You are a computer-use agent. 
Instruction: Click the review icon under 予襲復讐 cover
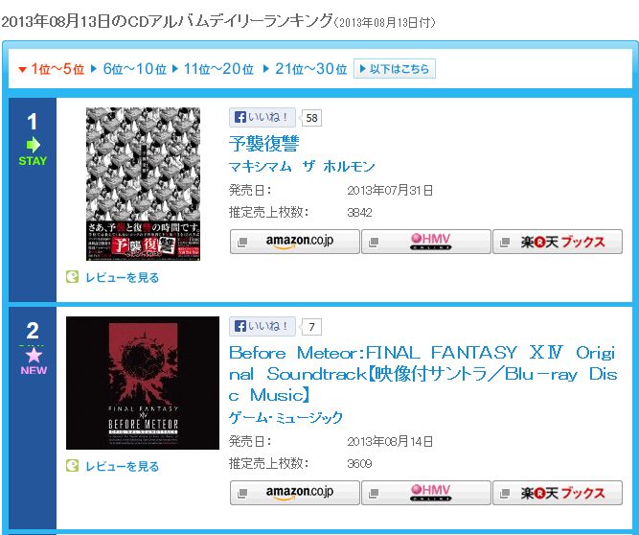tap(72, 277)
